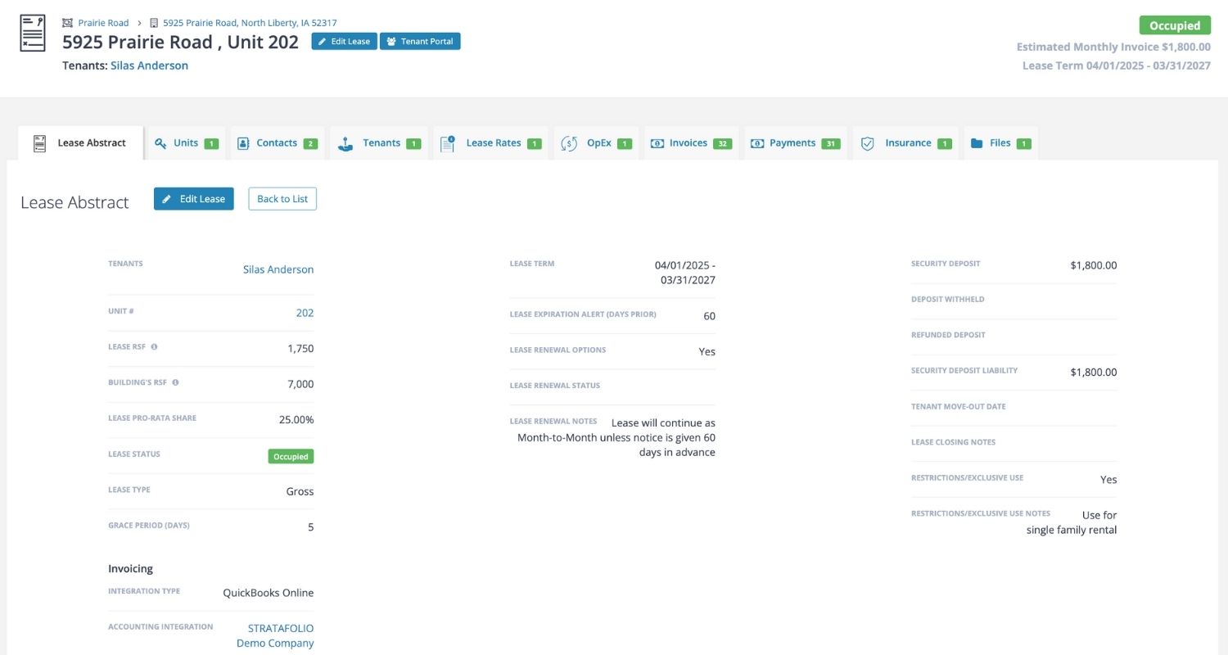Screen dimensions: 1228x655
Task: Click Edit Lease button beside Lease Abstract heading
Action: click(x=194, y=199)
